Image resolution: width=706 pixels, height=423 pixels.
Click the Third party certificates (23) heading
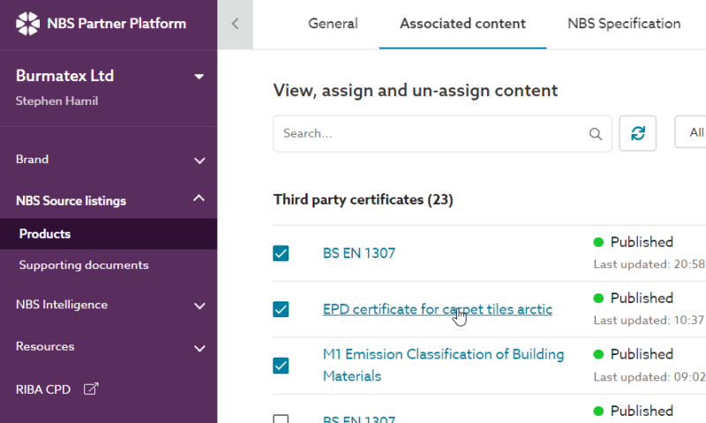pyautogui.click(x=363, y=199)
